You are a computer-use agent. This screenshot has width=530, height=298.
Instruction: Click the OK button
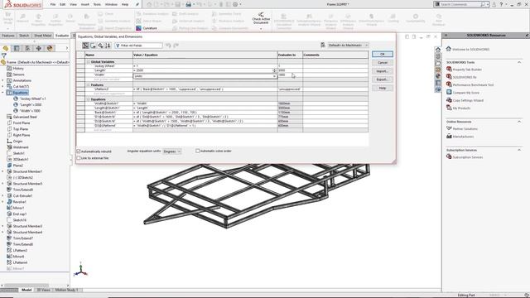pyautogui.click(x=383, y=54)
